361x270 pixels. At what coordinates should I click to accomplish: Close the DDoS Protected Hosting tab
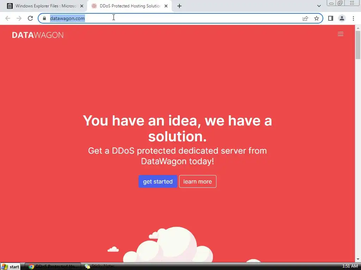[x=166, y=6]
